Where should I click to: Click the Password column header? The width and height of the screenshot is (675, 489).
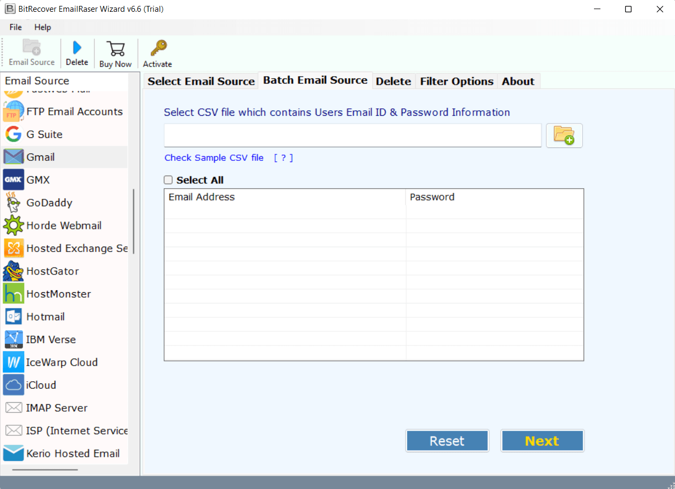click(x=494, y=197)
